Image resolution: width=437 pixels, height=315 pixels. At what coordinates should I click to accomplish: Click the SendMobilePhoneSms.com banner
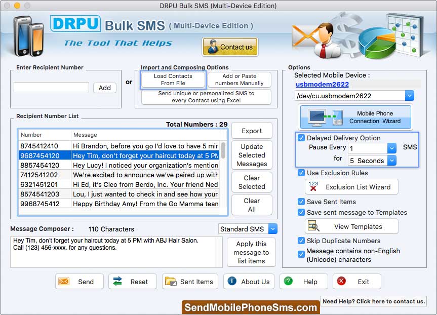(x=251, y=307)
